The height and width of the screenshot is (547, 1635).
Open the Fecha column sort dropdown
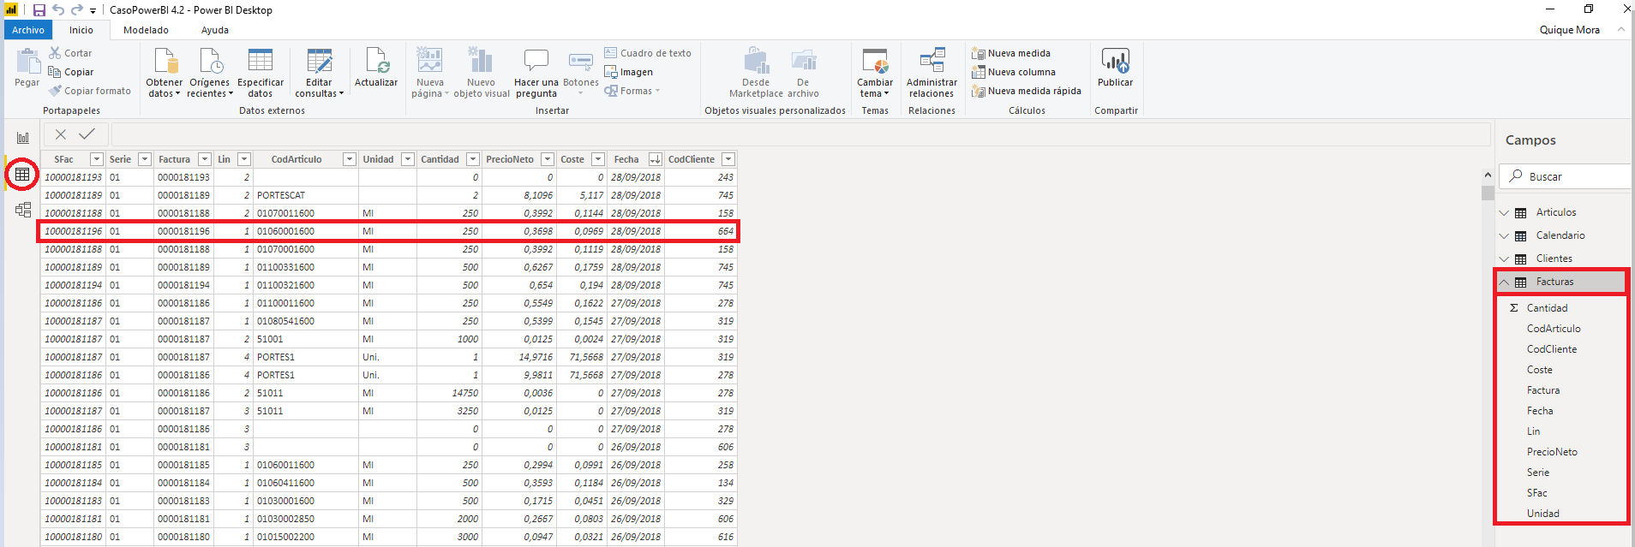656,159
